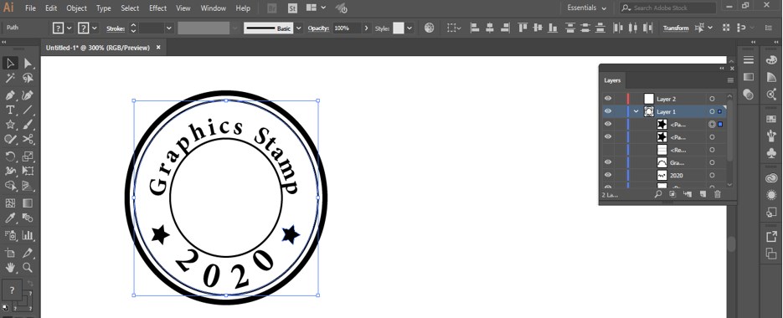The height and width of the screenshot is (318, 783).
Task: Hide Layer 2 using eye icon
Action: point(608,99)
